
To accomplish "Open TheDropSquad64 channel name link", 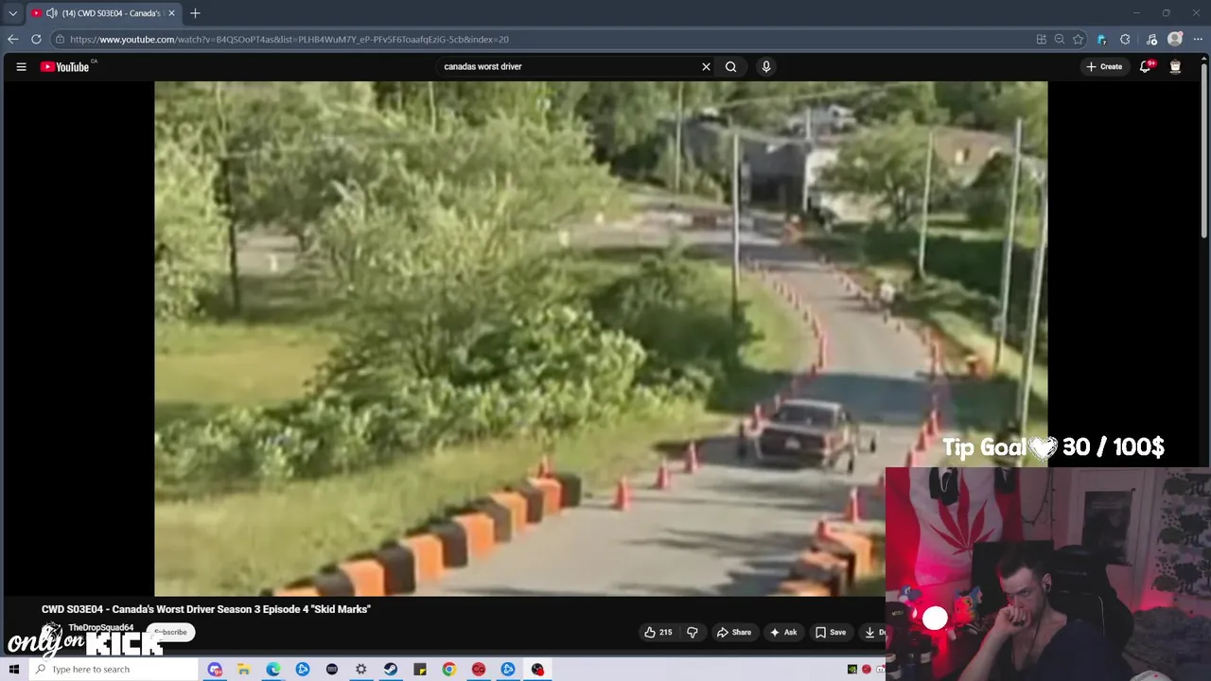I will click(x=101, y=628).
